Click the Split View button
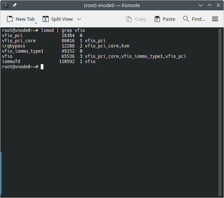Viewport: 224px width, 198px height. [x=58, y=19]
